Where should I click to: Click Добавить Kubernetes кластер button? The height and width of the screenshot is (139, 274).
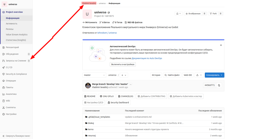tap(186, 96)
